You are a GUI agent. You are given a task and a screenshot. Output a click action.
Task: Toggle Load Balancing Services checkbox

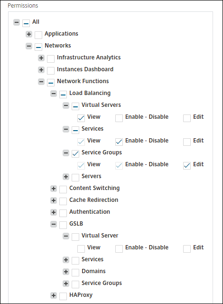click(75, 130)
